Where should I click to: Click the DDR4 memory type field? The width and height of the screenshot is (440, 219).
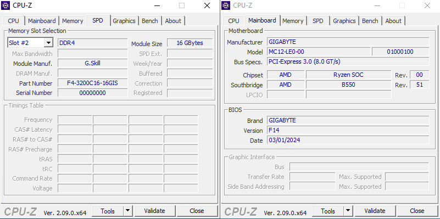(93, 43)
